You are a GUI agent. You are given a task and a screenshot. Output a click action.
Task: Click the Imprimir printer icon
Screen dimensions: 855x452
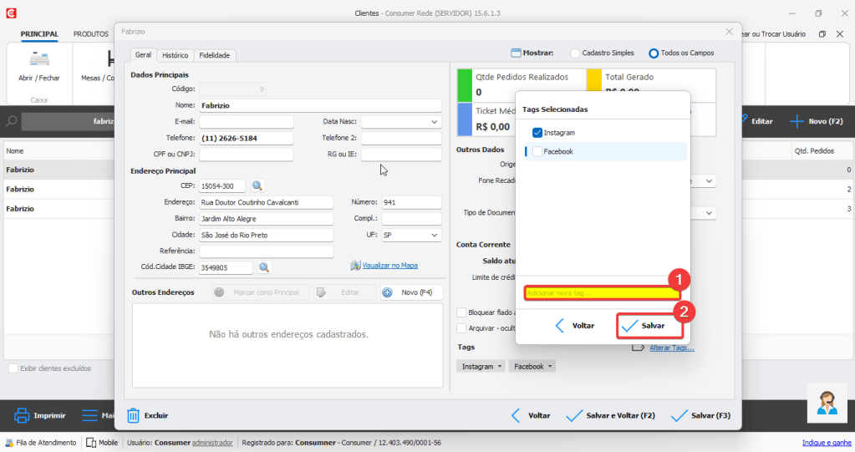[22, 414]
